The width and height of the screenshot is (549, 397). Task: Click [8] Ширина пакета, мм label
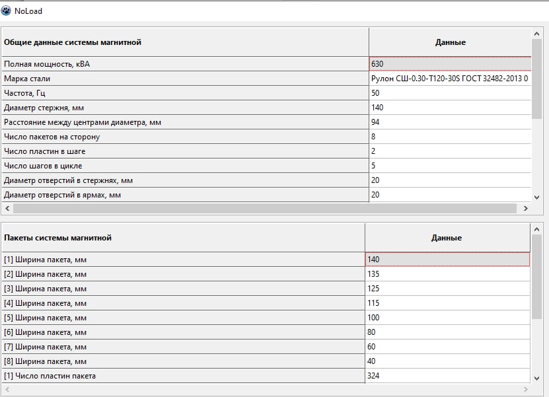coord(45,361)
